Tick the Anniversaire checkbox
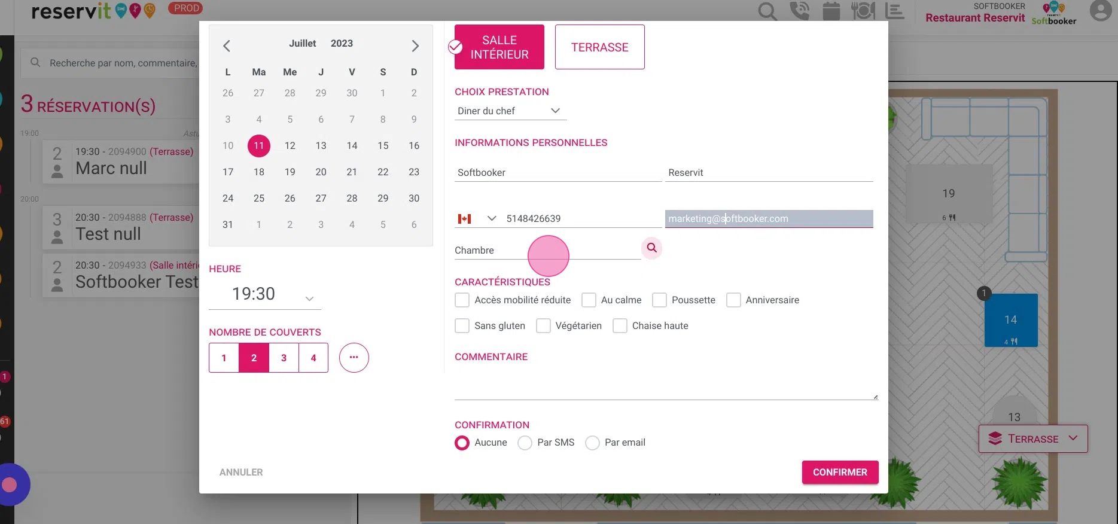Image resolution: width=1118 pixels, height=524 pixels. 733,300
